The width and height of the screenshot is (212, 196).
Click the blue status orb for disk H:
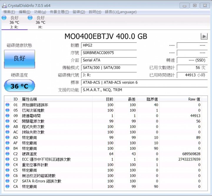coord(30,18)
